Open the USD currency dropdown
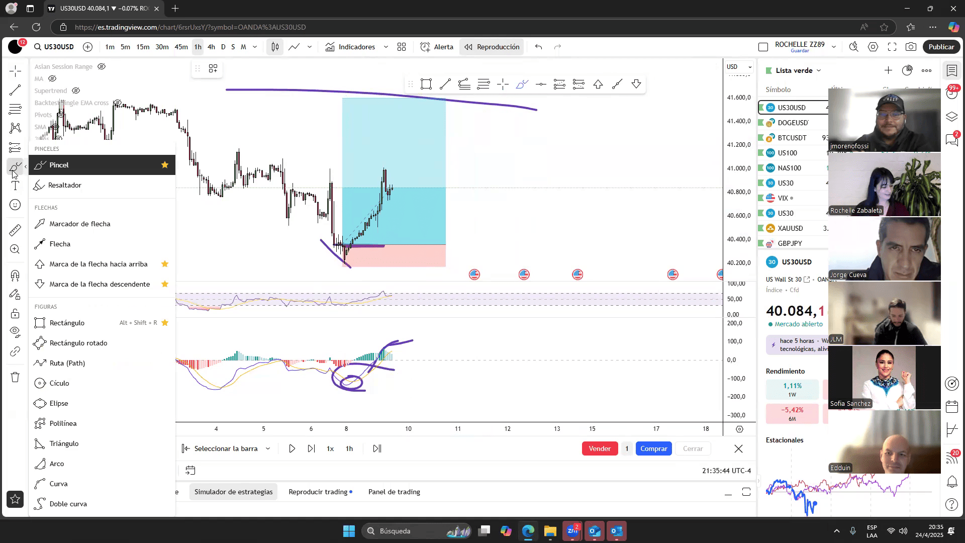The height and width of the screenshot is (543, 965). pyautogui.click(x=739, y=67)
